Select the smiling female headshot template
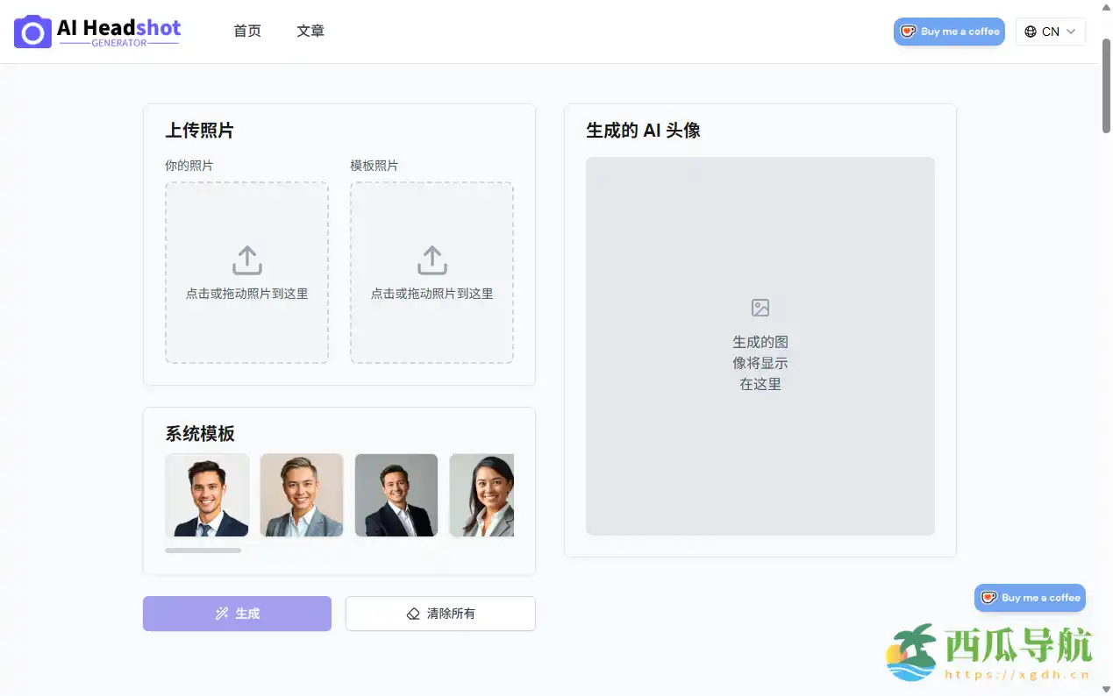Screen dimensions: 1113x696 [x=481, y=494]
